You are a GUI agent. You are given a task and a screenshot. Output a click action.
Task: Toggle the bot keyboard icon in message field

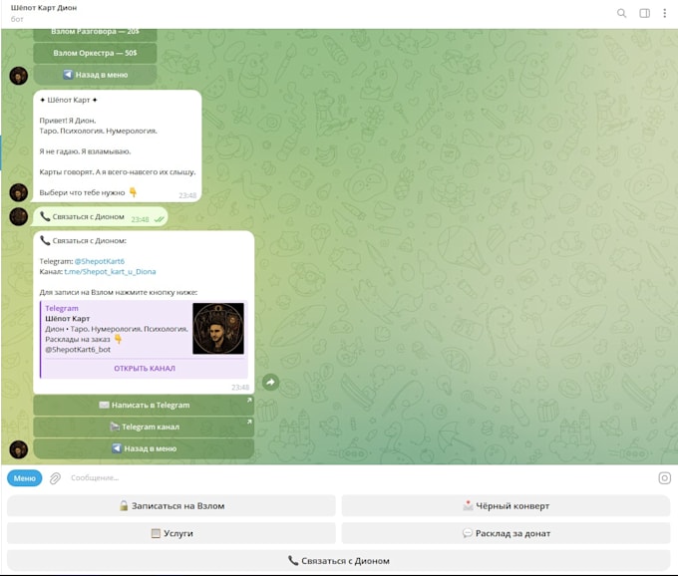click(665, 478)
